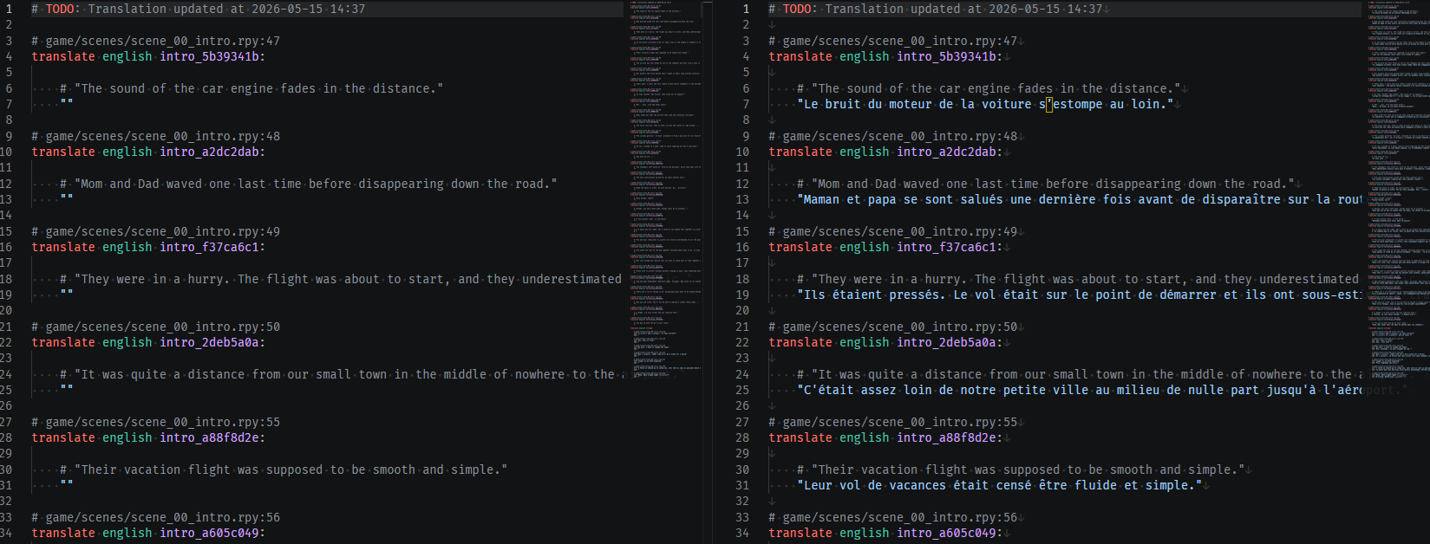Image resolution: width=1430 pixels, height=544 pixels.
Task: Click "It was quite a distance" comment in right pane
Action: 1080,374
